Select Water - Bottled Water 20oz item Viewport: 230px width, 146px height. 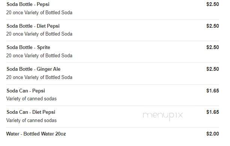coord(36,134)
